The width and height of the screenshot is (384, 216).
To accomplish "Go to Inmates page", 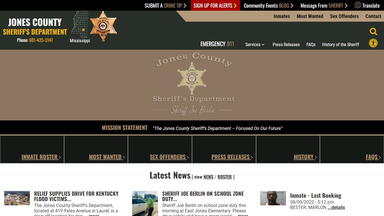I will pyautogui.click(x=282, y=16).
